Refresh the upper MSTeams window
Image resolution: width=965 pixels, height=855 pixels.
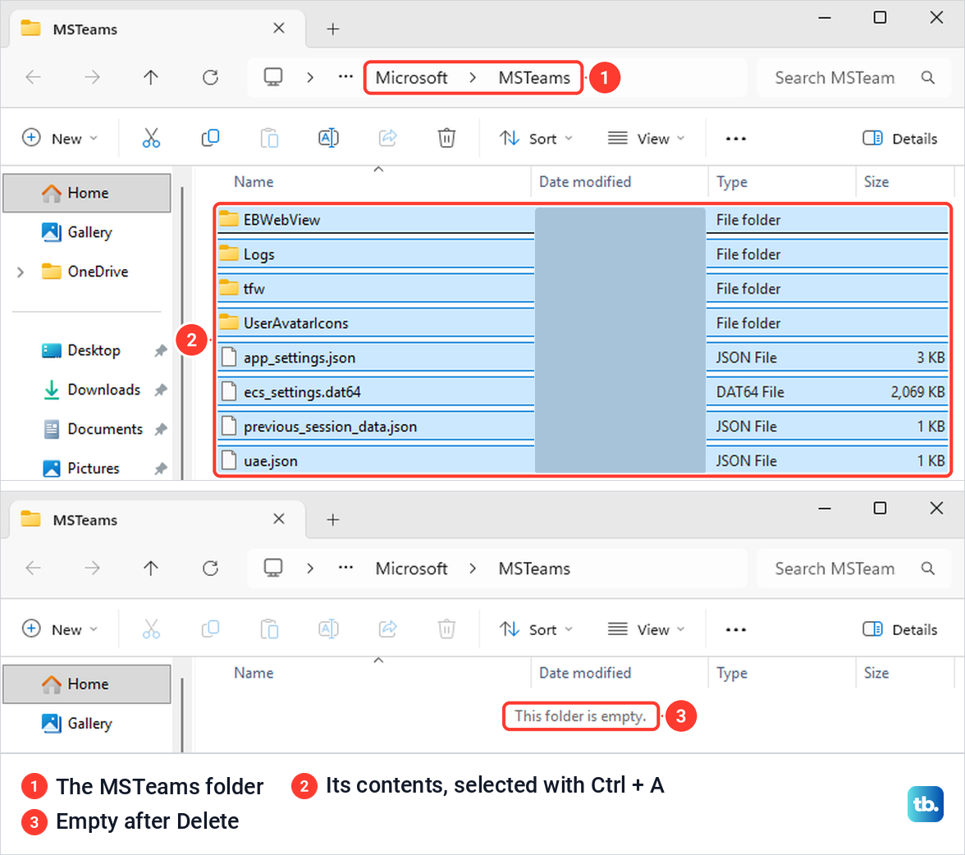pyautogui.click(x=210, y=77)
